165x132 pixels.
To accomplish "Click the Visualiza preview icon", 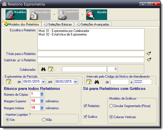I will pyautogui.click(x=40, y=15).
